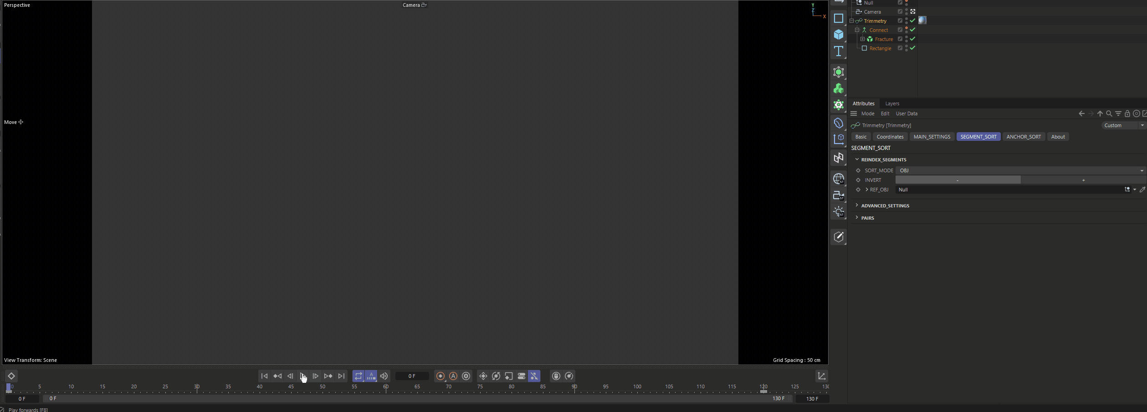The image size is (1147, 412).
Task: Step forward one frame
Action: point(315,376)
